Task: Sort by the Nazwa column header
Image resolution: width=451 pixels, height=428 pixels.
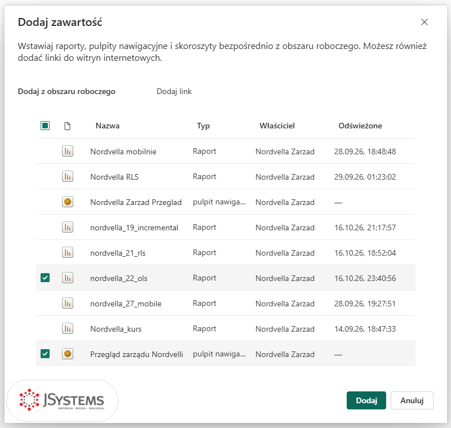Action: pyautogui.click(x=108, y=126)
